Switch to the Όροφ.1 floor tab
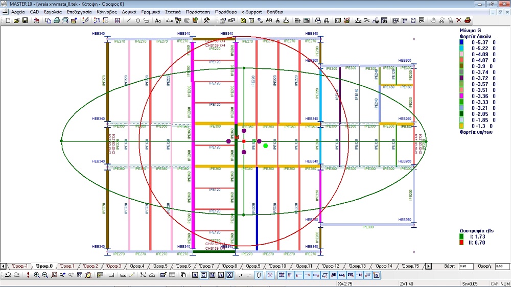This screenshot has height=287, width=511. [x=67, y=266]
